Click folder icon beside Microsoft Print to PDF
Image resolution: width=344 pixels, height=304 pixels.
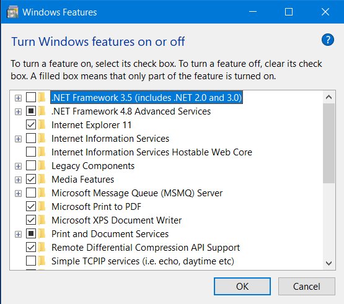coord(42,206)
